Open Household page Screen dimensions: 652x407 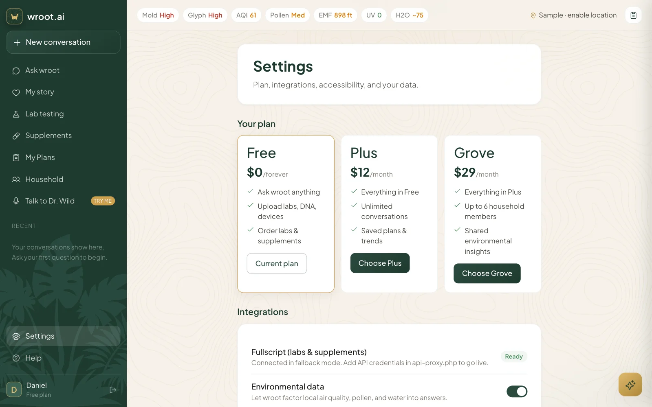tap(63, 179)
